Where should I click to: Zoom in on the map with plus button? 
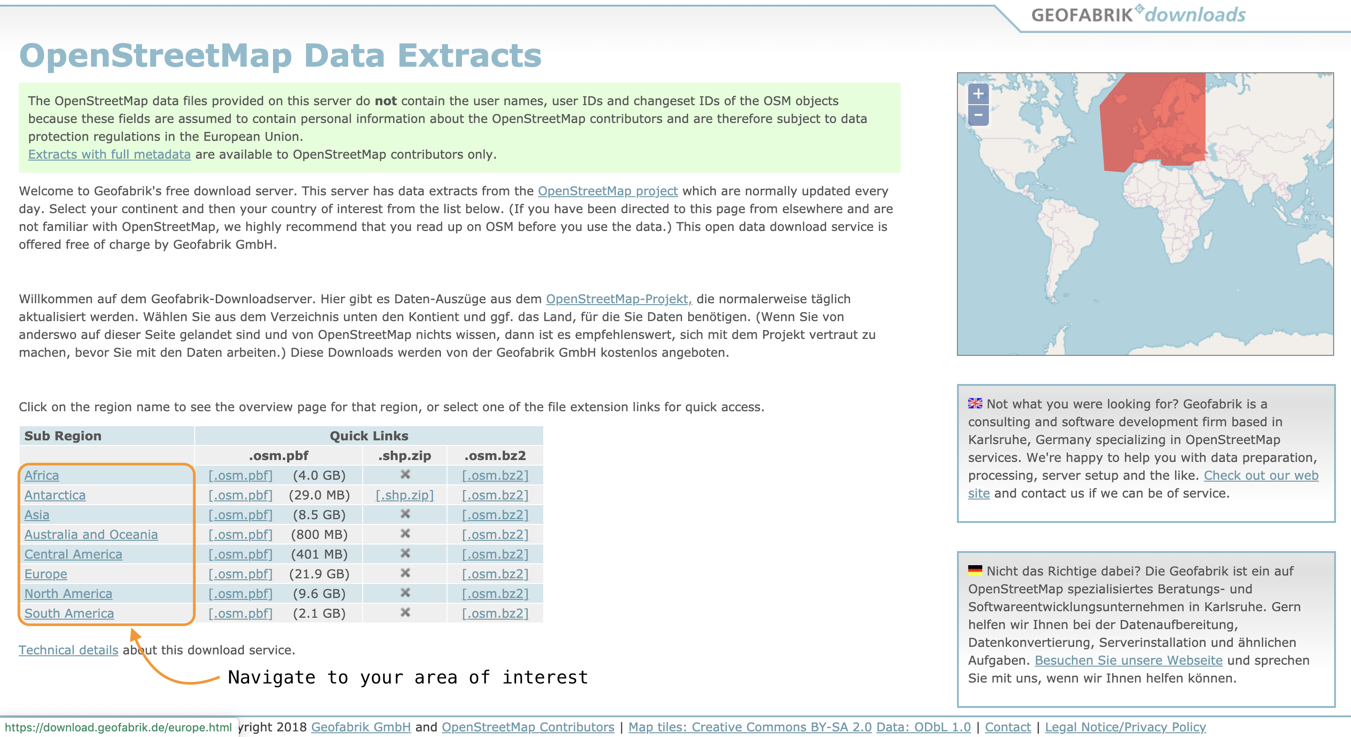pyautogui.click(x=978, y=94)
